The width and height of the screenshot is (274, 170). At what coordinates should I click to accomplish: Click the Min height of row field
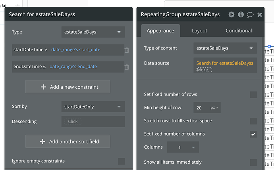201,108
